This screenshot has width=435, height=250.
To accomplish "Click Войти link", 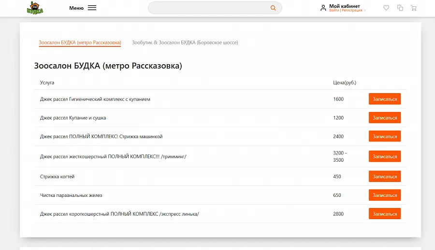I will [x=334, y=10].
